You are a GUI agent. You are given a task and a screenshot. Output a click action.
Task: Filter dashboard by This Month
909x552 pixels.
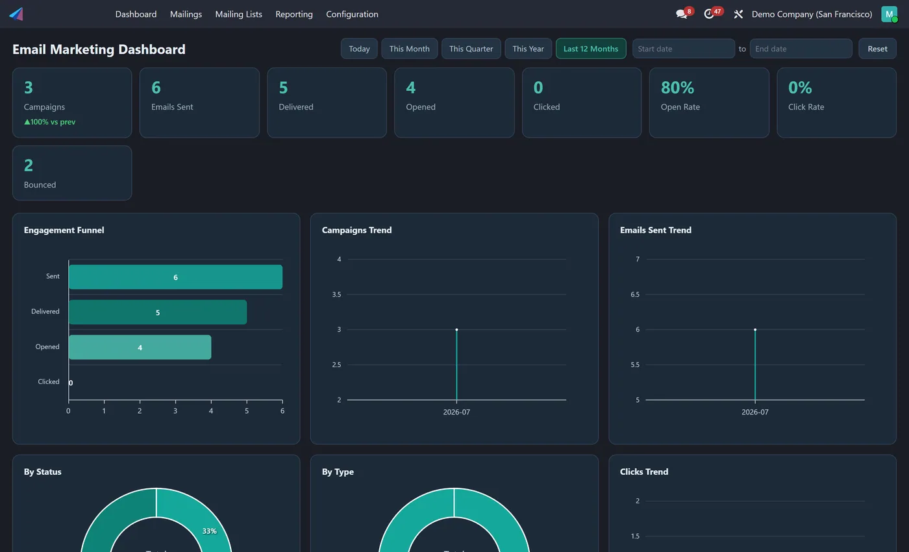point(409,49)
